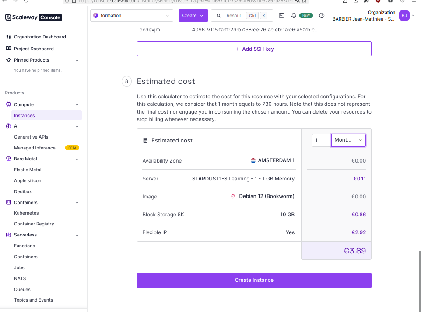This screenshot has width=421, height=312.
Task: Click the Scaleway Console logo
Action: [x=34, y=17]
